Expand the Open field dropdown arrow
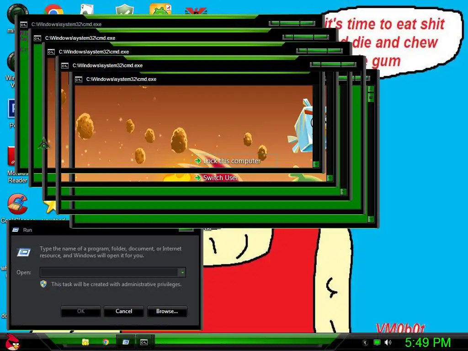This screenshot has width=468, height=351. click(x=182, y=272)
